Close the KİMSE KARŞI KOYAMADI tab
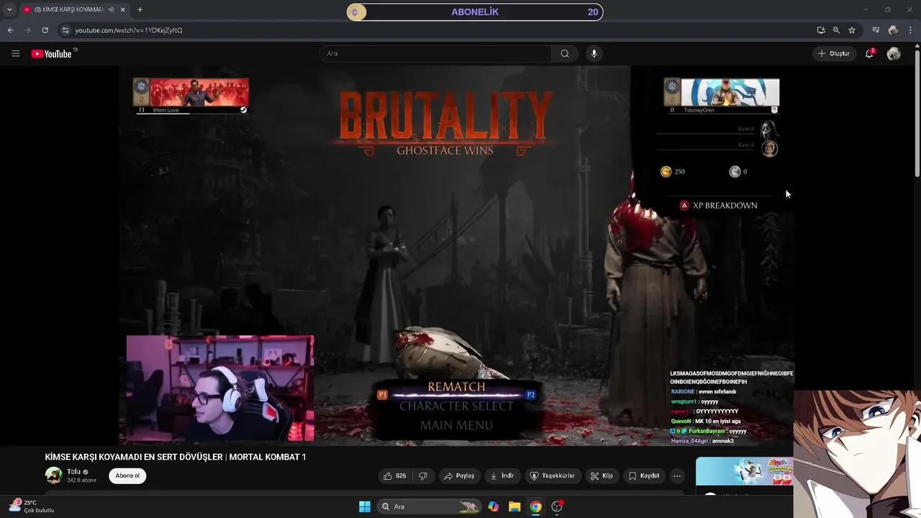Screen dimensions: 921x518 [x=123, y=9]
